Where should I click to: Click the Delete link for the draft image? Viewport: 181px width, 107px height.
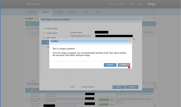click(151, 32)
